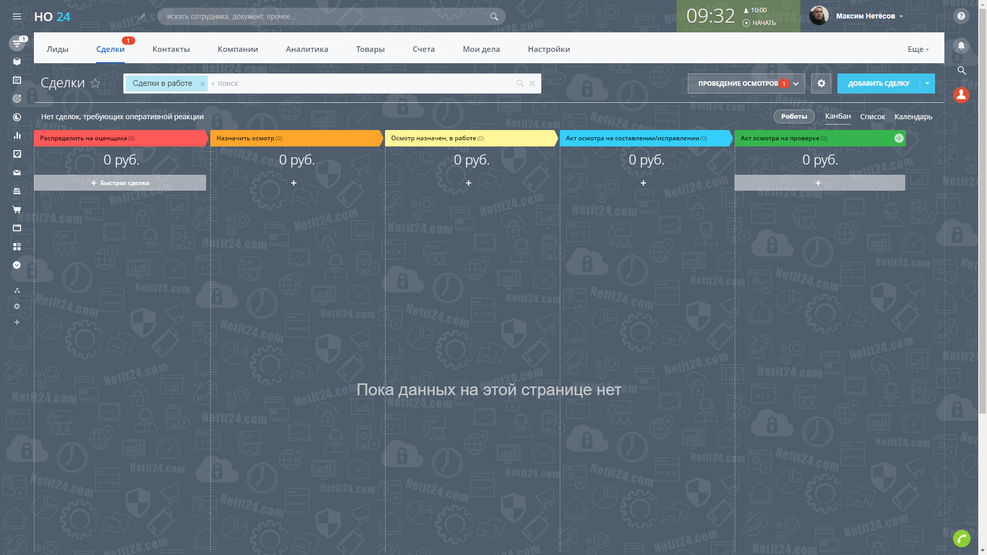Start workday with Начать button
This screenshot has height=555, width=987.
tap(759, 23)
